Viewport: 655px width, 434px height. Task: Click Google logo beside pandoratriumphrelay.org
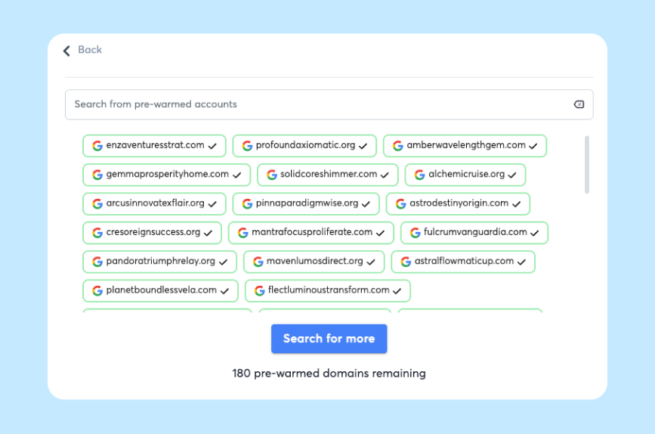[x=97, y=262]
